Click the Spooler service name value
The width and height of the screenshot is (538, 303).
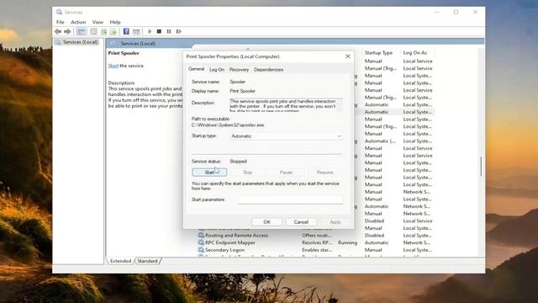point(237,82)
